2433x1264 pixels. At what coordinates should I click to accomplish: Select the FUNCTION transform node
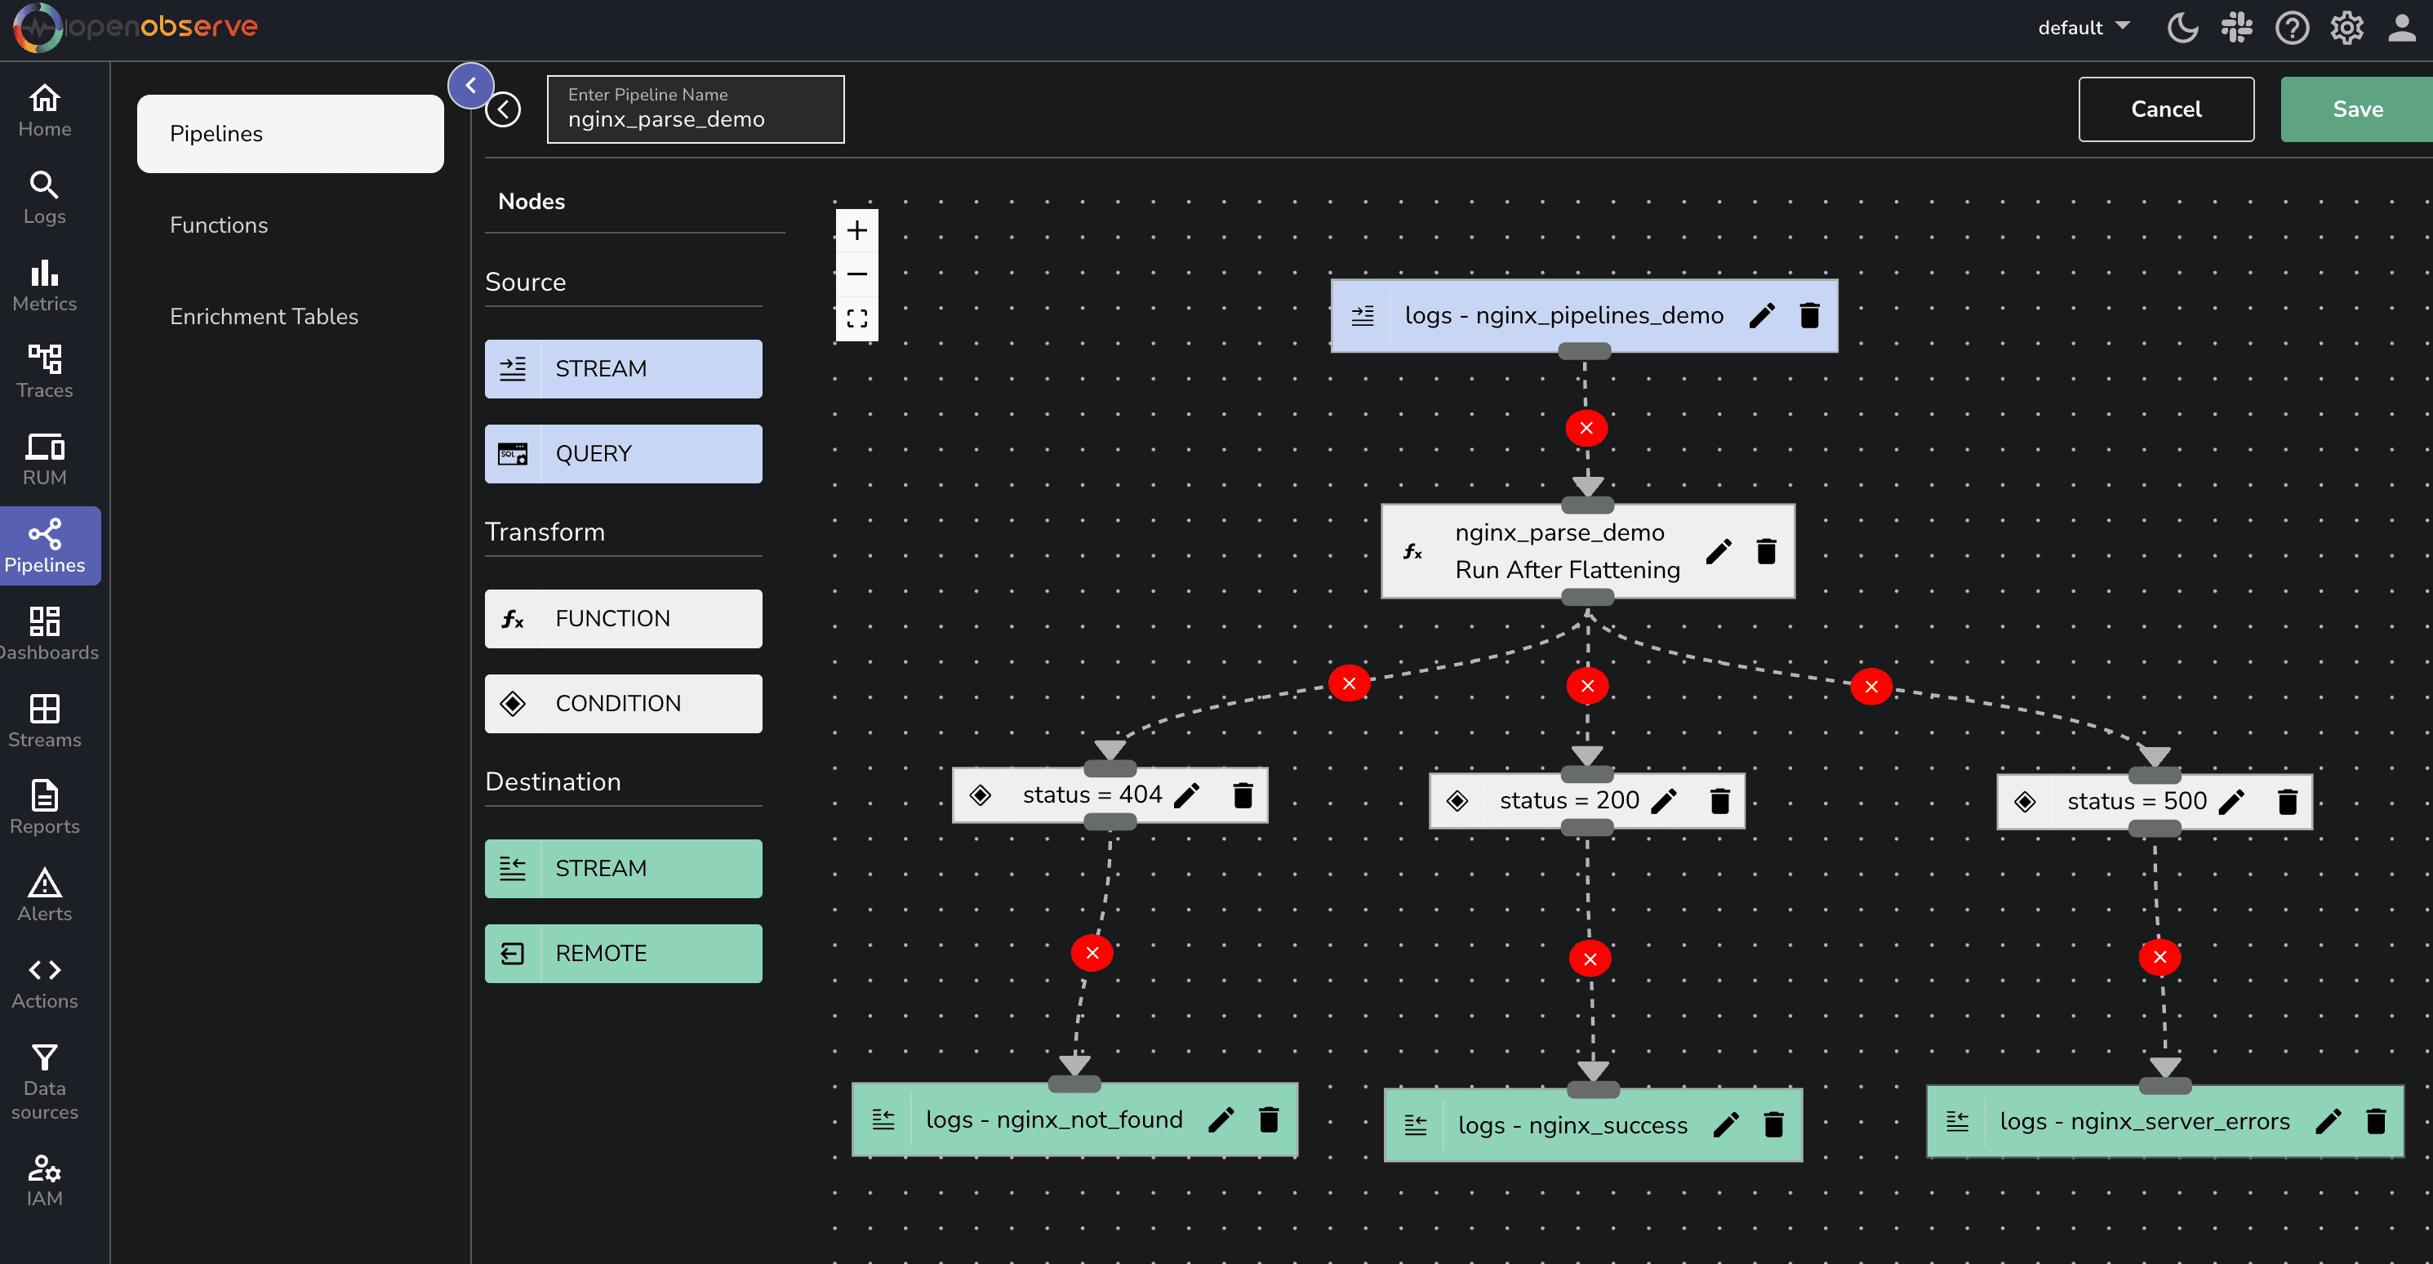pos(622,618)
